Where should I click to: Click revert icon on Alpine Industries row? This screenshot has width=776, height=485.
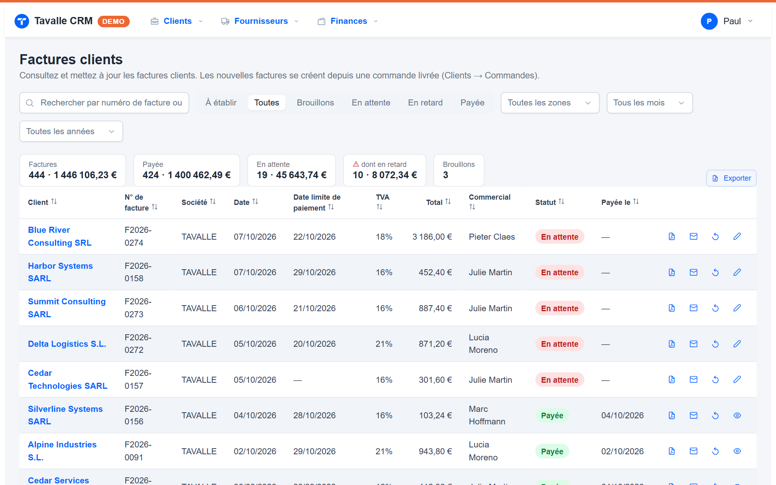tap(715, 451)
